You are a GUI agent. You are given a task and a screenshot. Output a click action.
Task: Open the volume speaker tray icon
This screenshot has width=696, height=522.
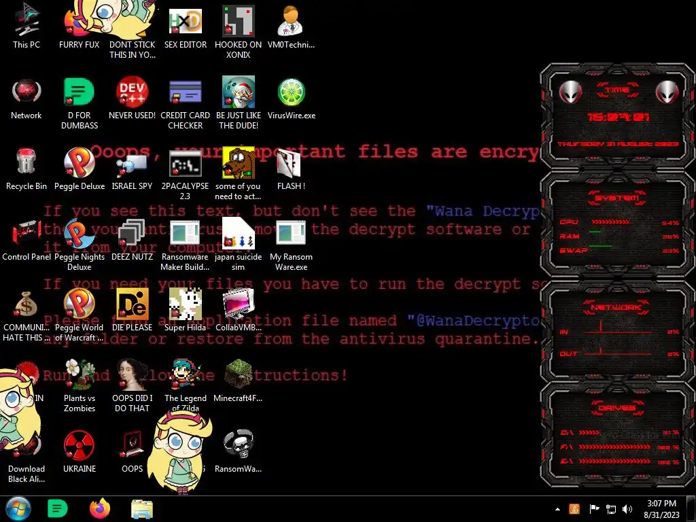(627, 509)
